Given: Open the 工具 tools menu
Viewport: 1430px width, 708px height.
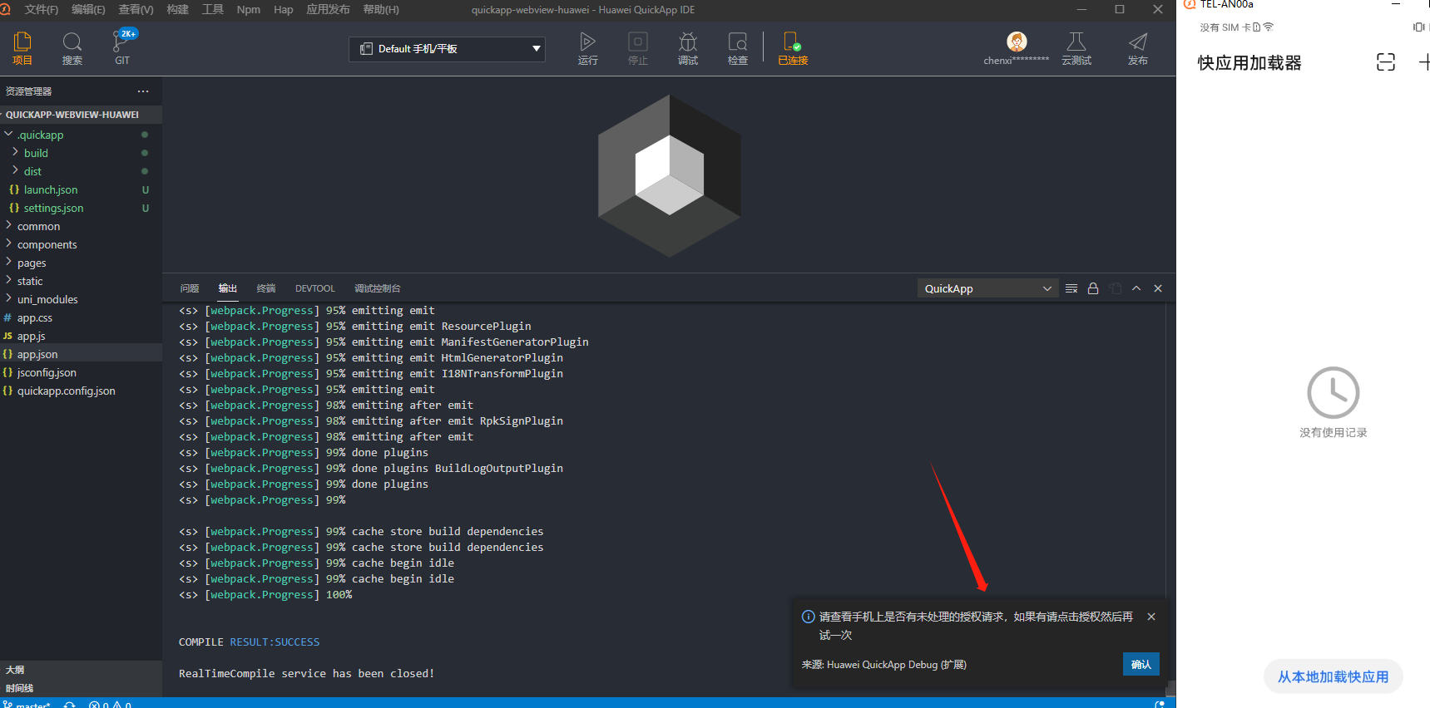Looking at the screenshot, I should click(x=213, y=10).
